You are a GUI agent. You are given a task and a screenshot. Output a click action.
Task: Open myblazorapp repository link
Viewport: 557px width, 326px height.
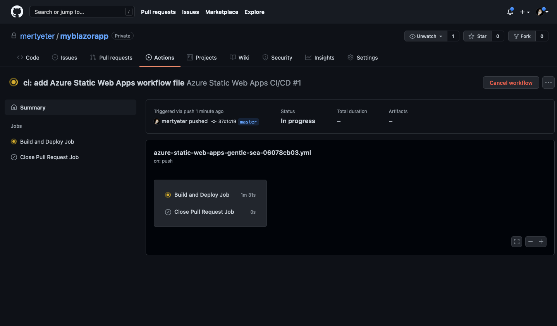[84, 36]
